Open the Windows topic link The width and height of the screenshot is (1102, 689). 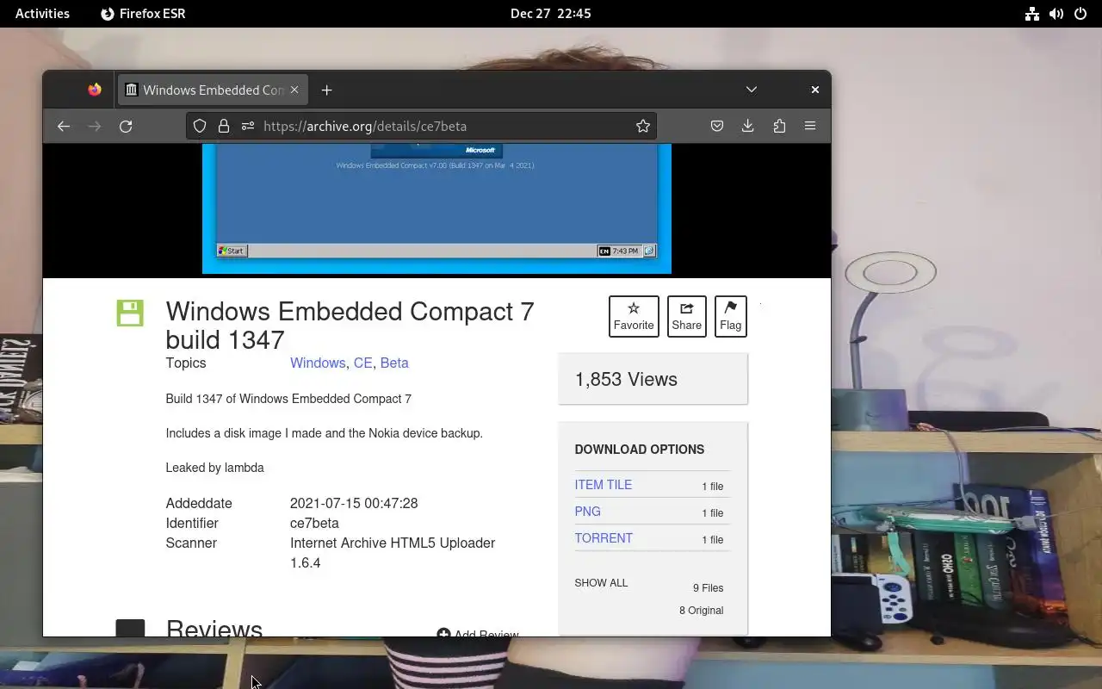[x=318, y=363]
